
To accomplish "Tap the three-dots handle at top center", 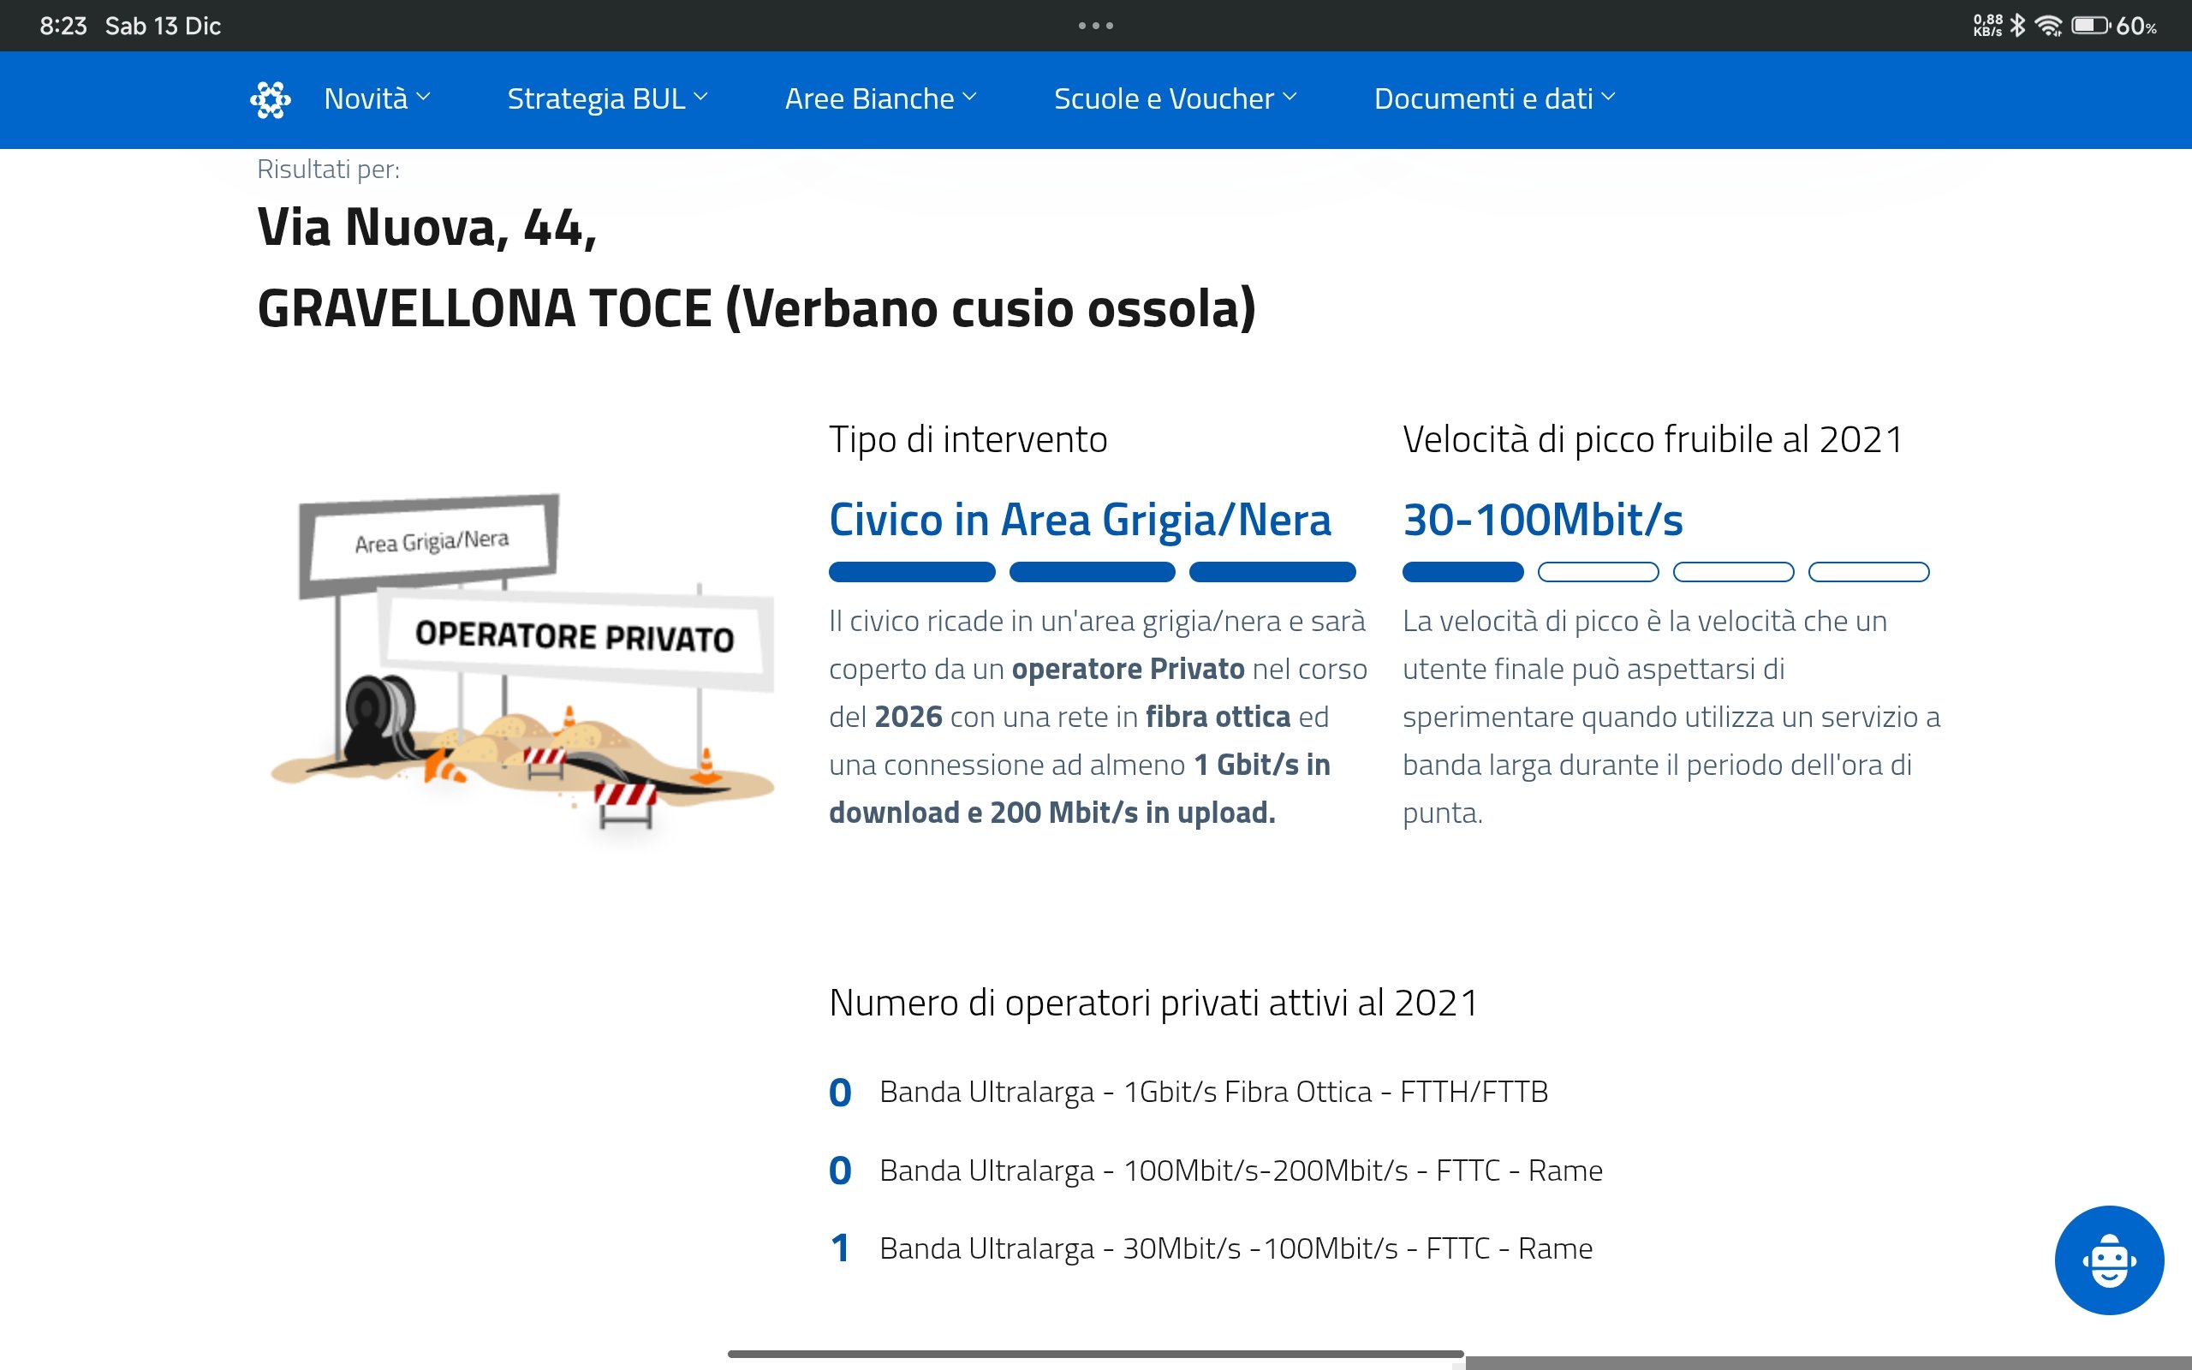I will [1095, 26].
